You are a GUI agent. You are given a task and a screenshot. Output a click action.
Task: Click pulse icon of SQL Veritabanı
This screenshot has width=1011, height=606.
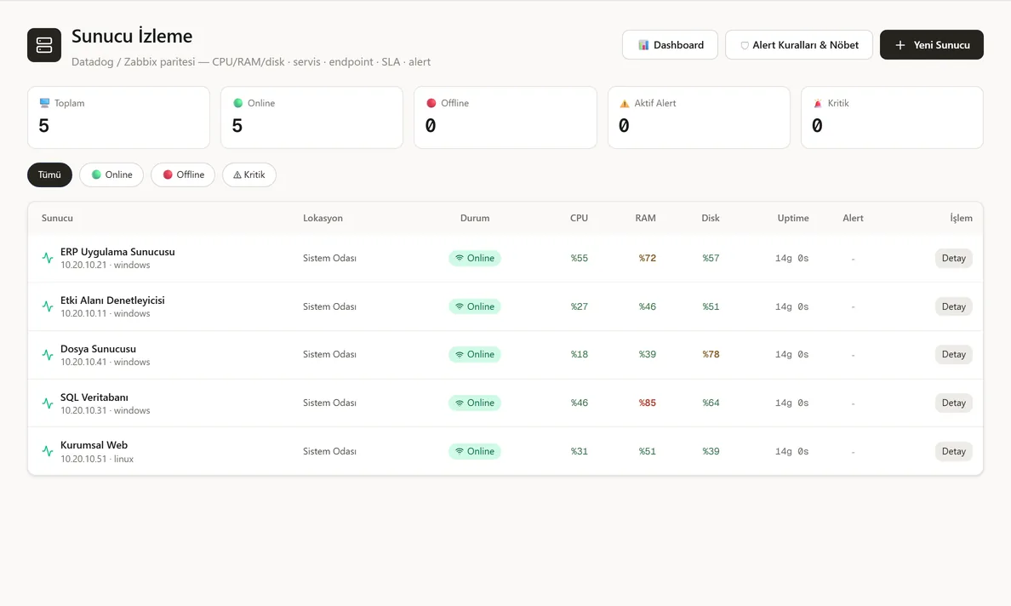click(48, 403)
